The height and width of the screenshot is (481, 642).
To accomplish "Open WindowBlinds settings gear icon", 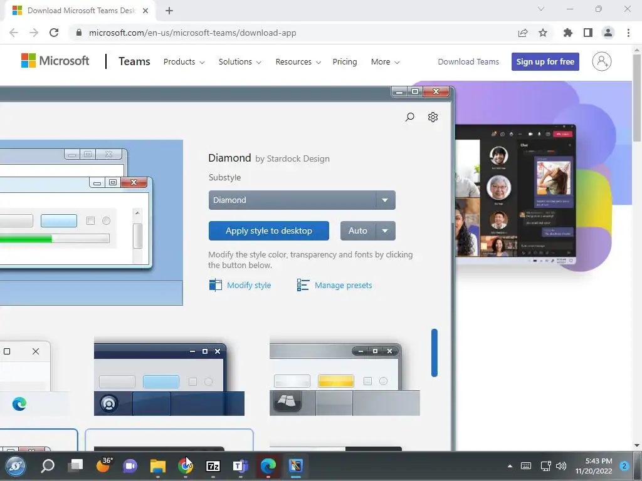I will (x=433, y=117).
